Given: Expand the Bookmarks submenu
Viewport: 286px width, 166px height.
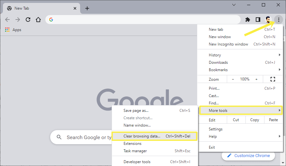Looking at the screenshot, I should (240, 70).
